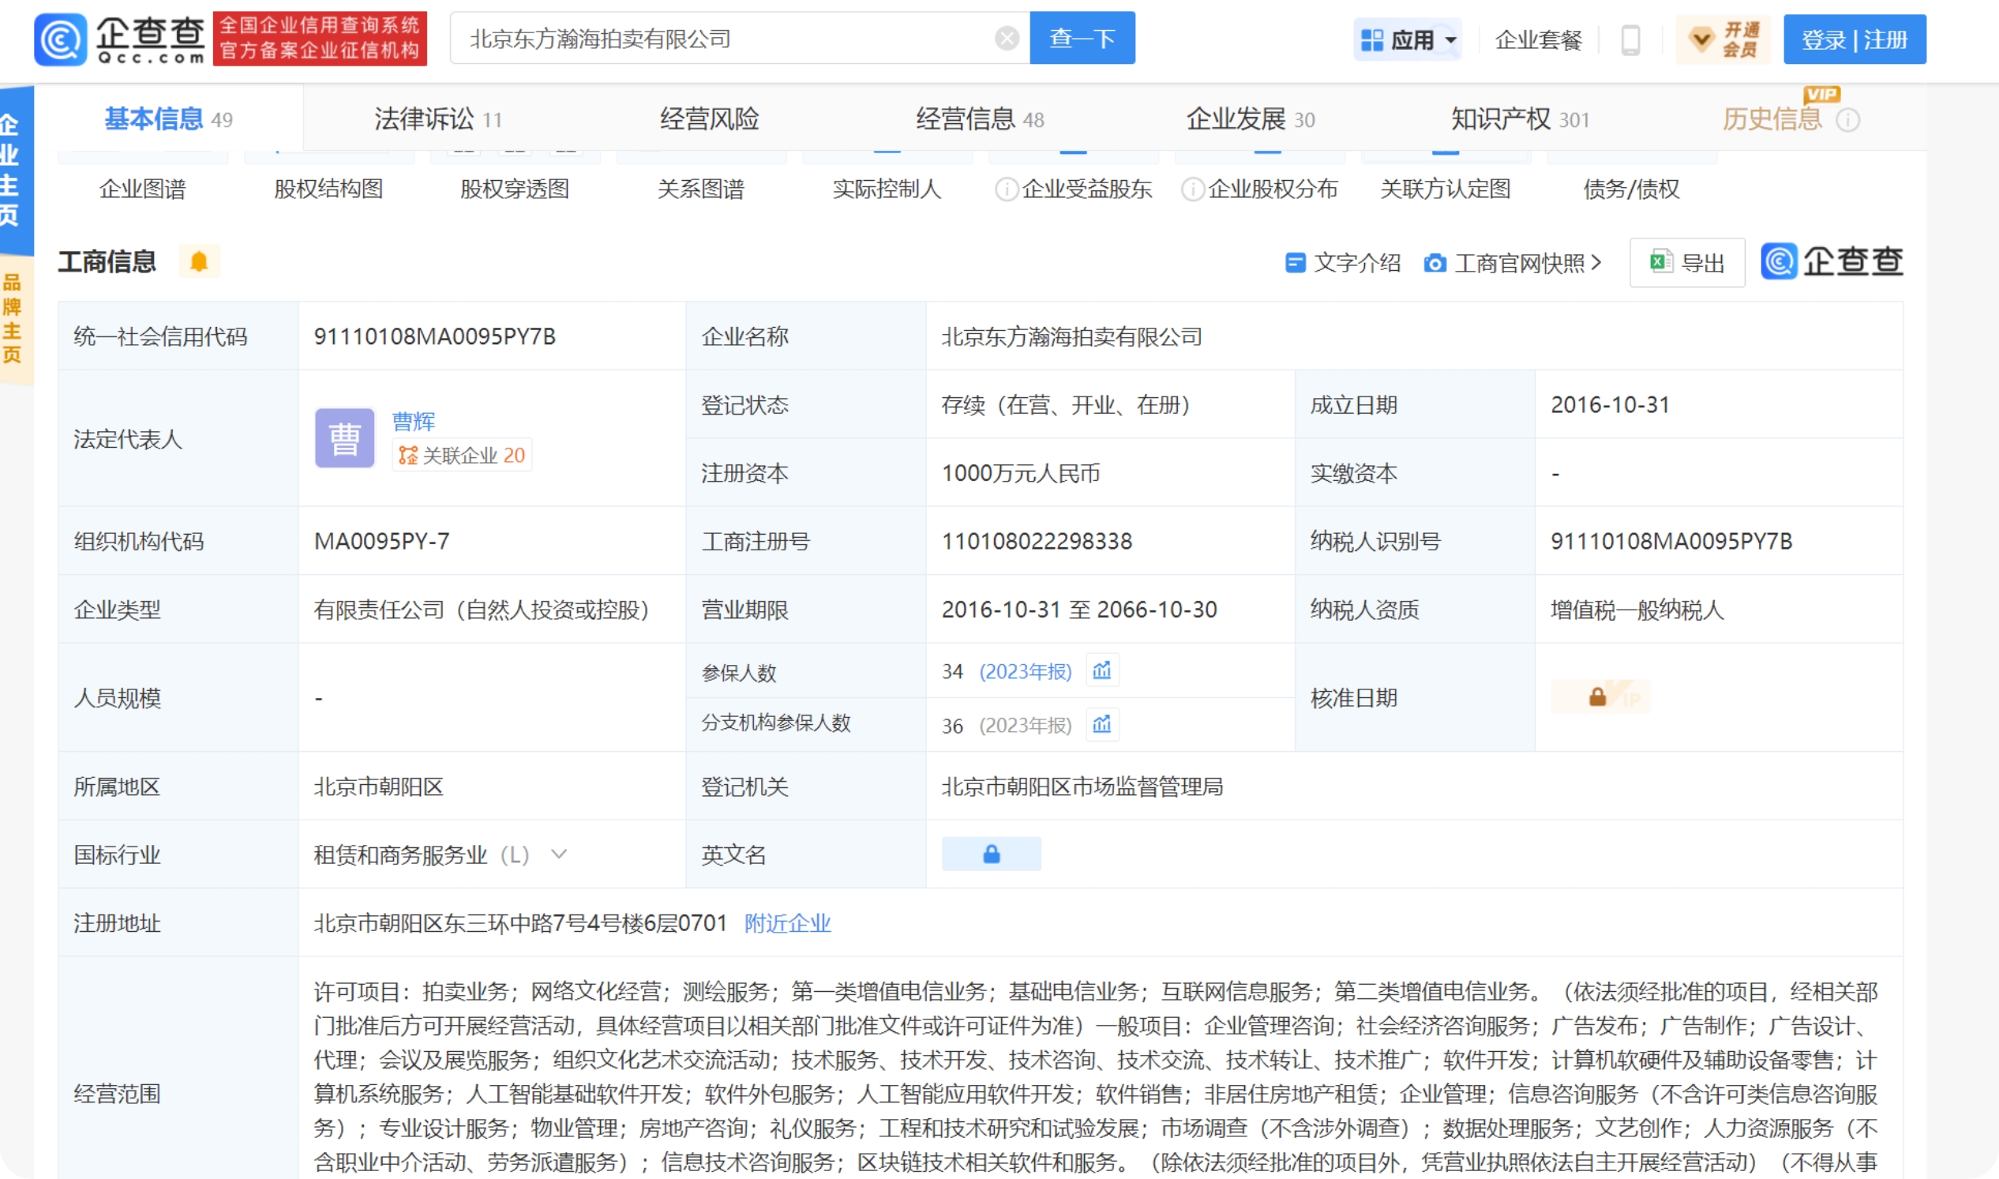Switch to 经营风险 tab
The height and width of the screenshot is (1179, 1999).
click(x=709, y=119)
